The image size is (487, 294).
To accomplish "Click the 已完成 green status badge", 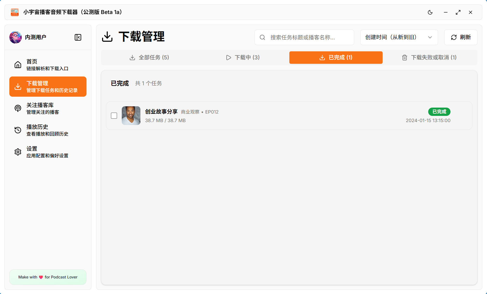I will [x=439, y=112].
